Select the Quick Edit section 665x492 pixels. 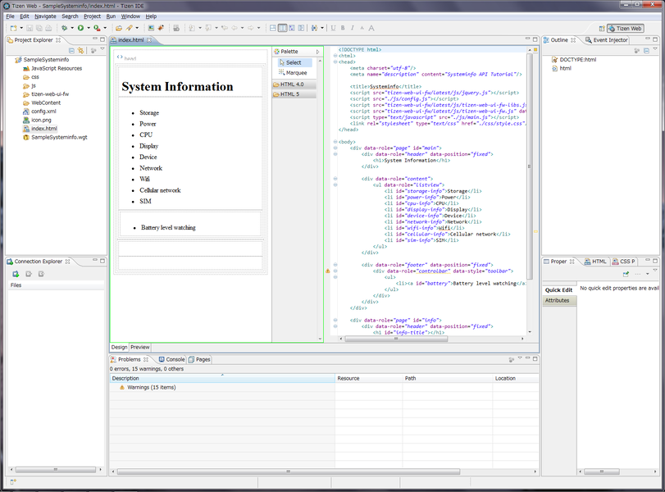point(559,290)
